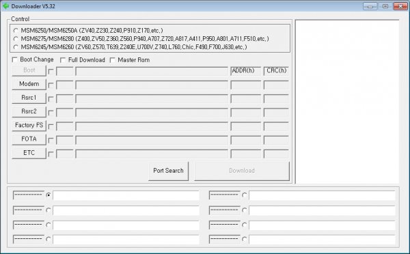Toggle the checkbox next to FOTA
Image resolution: width=410 pixels, height=254 pixels.
[x=51, y=141]
